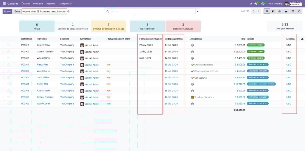The image size is (305, 151).
Task: Tick checkbox for row P00003
Action: click(x=4, y=91)
